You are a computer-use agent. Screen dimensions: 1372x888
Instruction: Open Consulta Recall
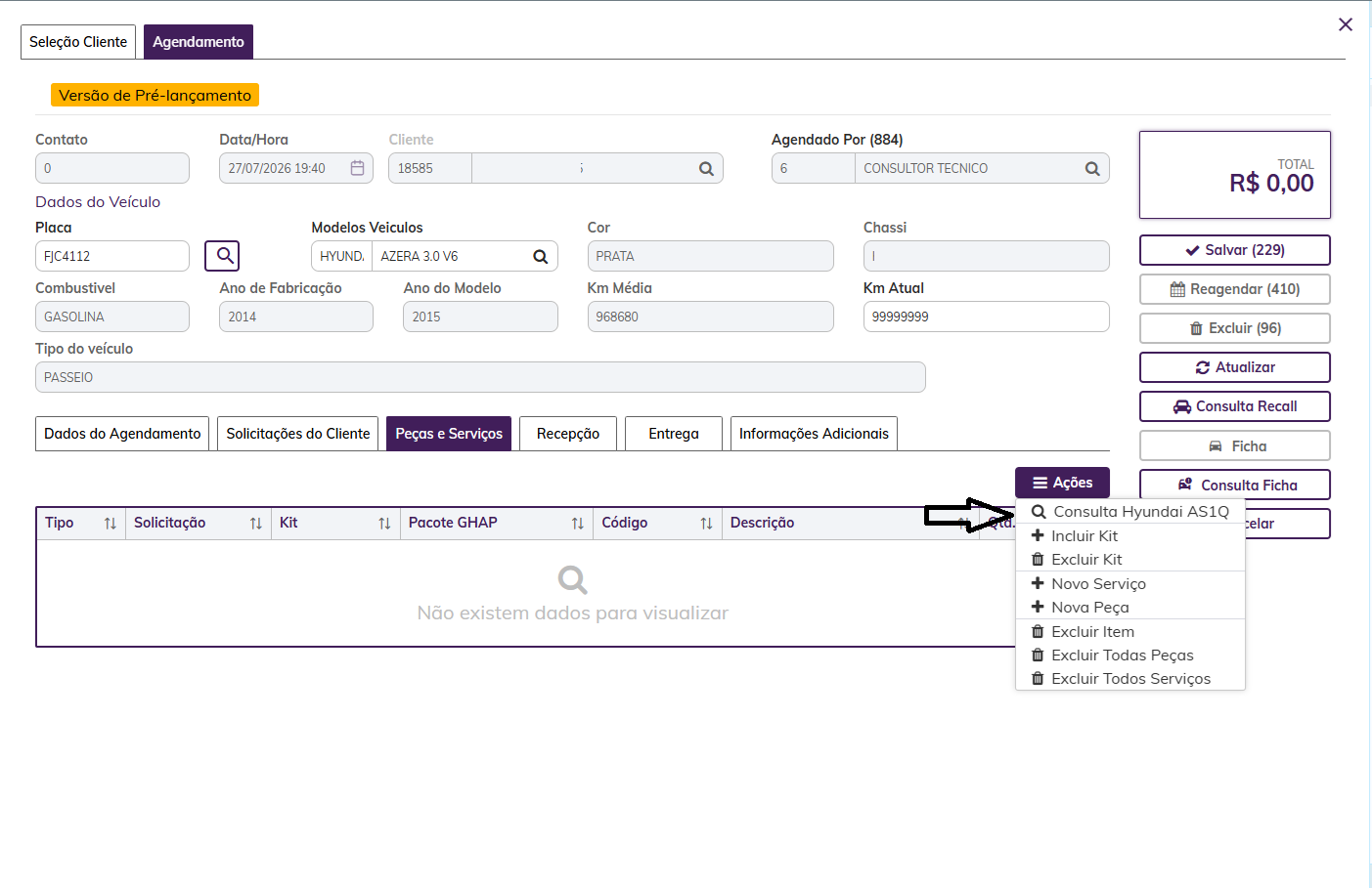(1235, 406)
